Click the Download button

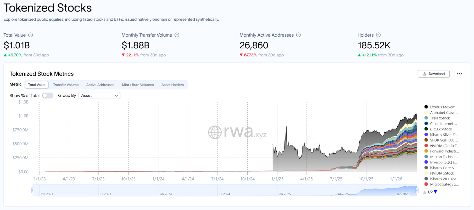pyautogui.click(x=434, y=74)
